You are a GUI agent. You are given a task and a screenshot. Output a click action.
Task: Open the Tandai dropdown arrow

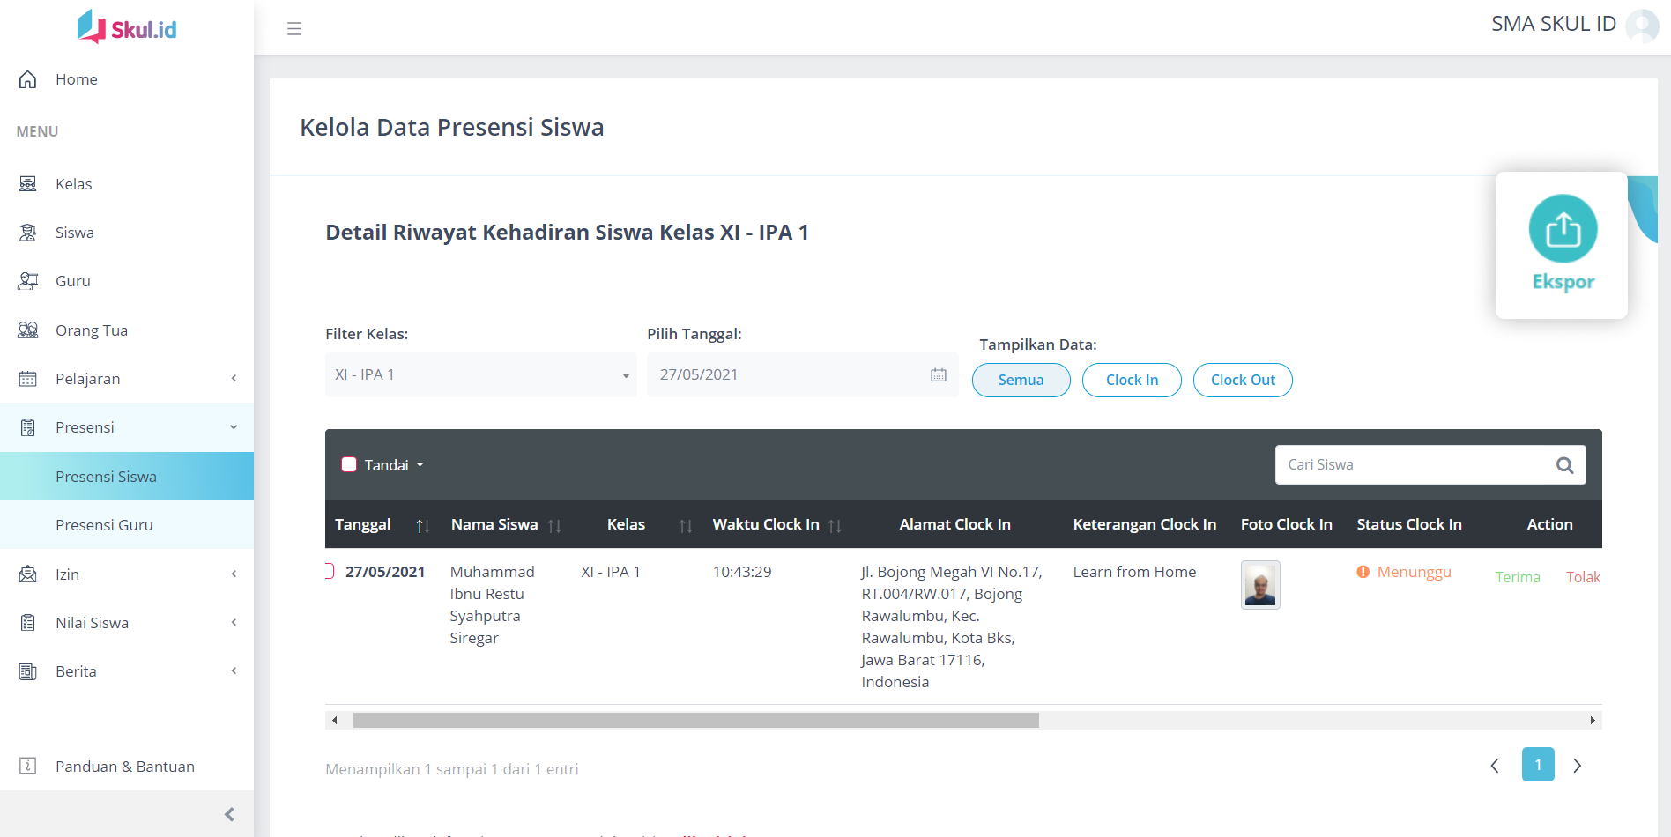(x=420, y=465)
